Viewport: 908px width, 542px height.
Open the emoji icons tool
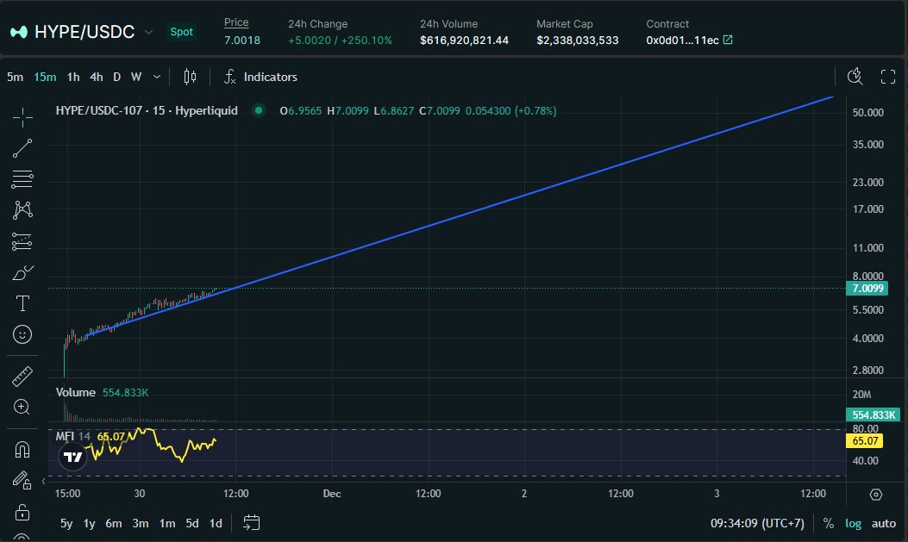(22, 334)
